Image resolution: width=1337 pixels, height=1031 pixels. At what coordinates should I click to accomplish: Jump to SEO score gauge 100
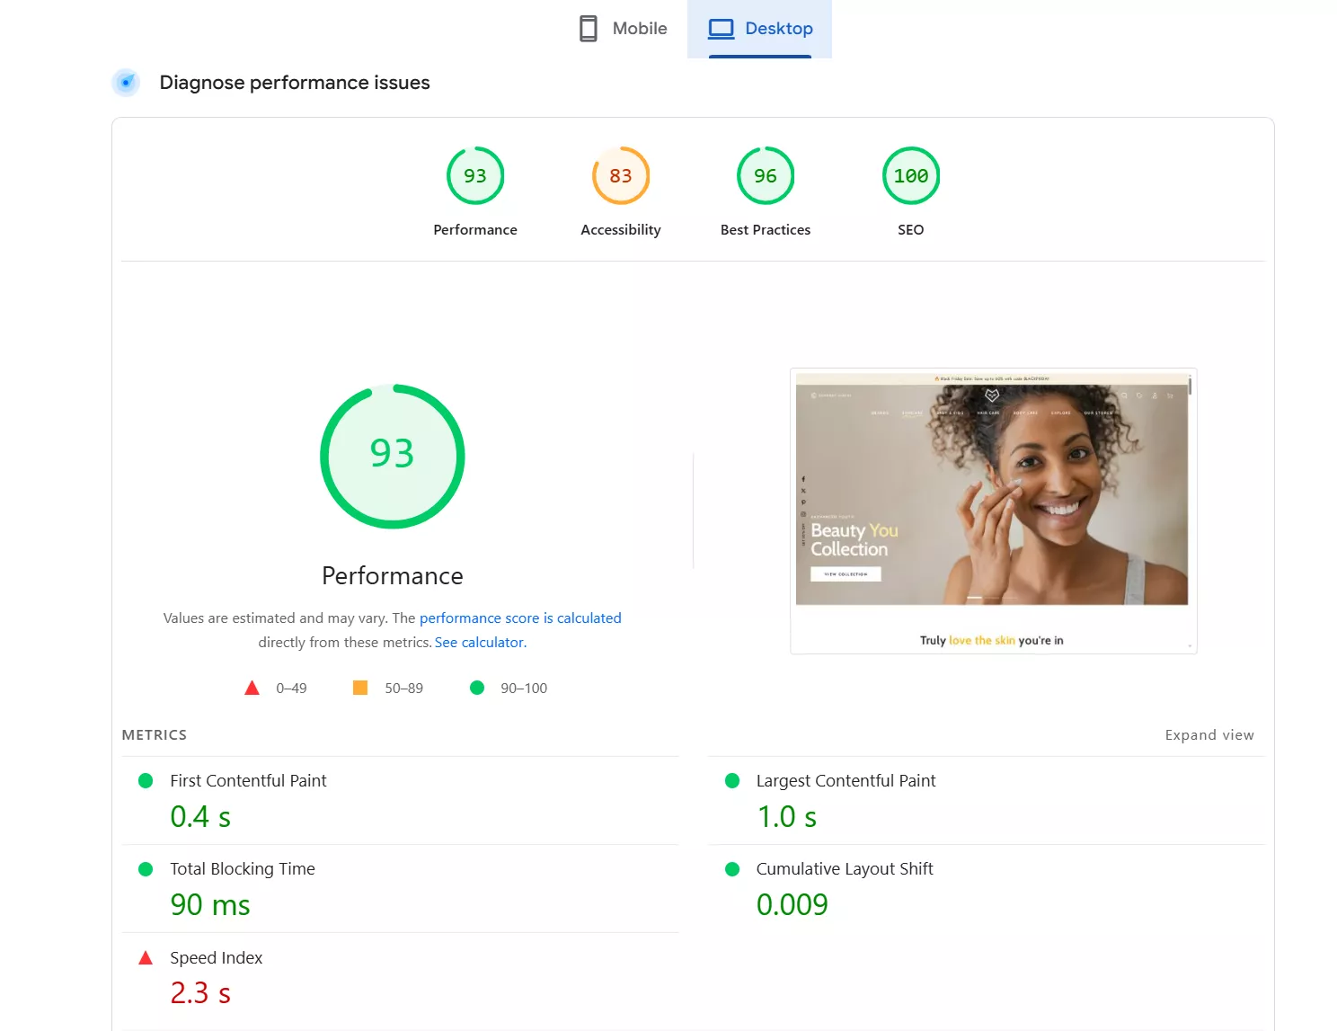[x=911, y=175]
